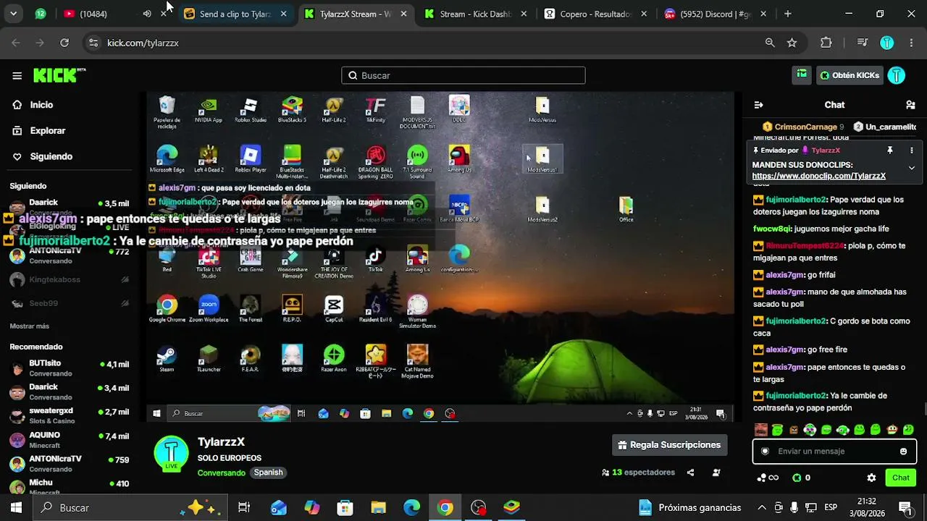Open sweatergxd recommended channel
Screen dimensions: 927x521
(x=70, y=415)
